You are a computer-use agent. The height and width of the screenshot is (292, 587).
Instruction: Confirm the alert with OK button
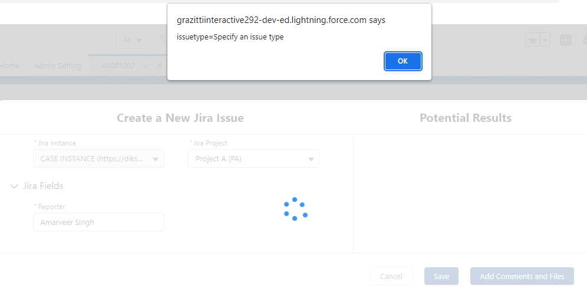click(403, 61)
